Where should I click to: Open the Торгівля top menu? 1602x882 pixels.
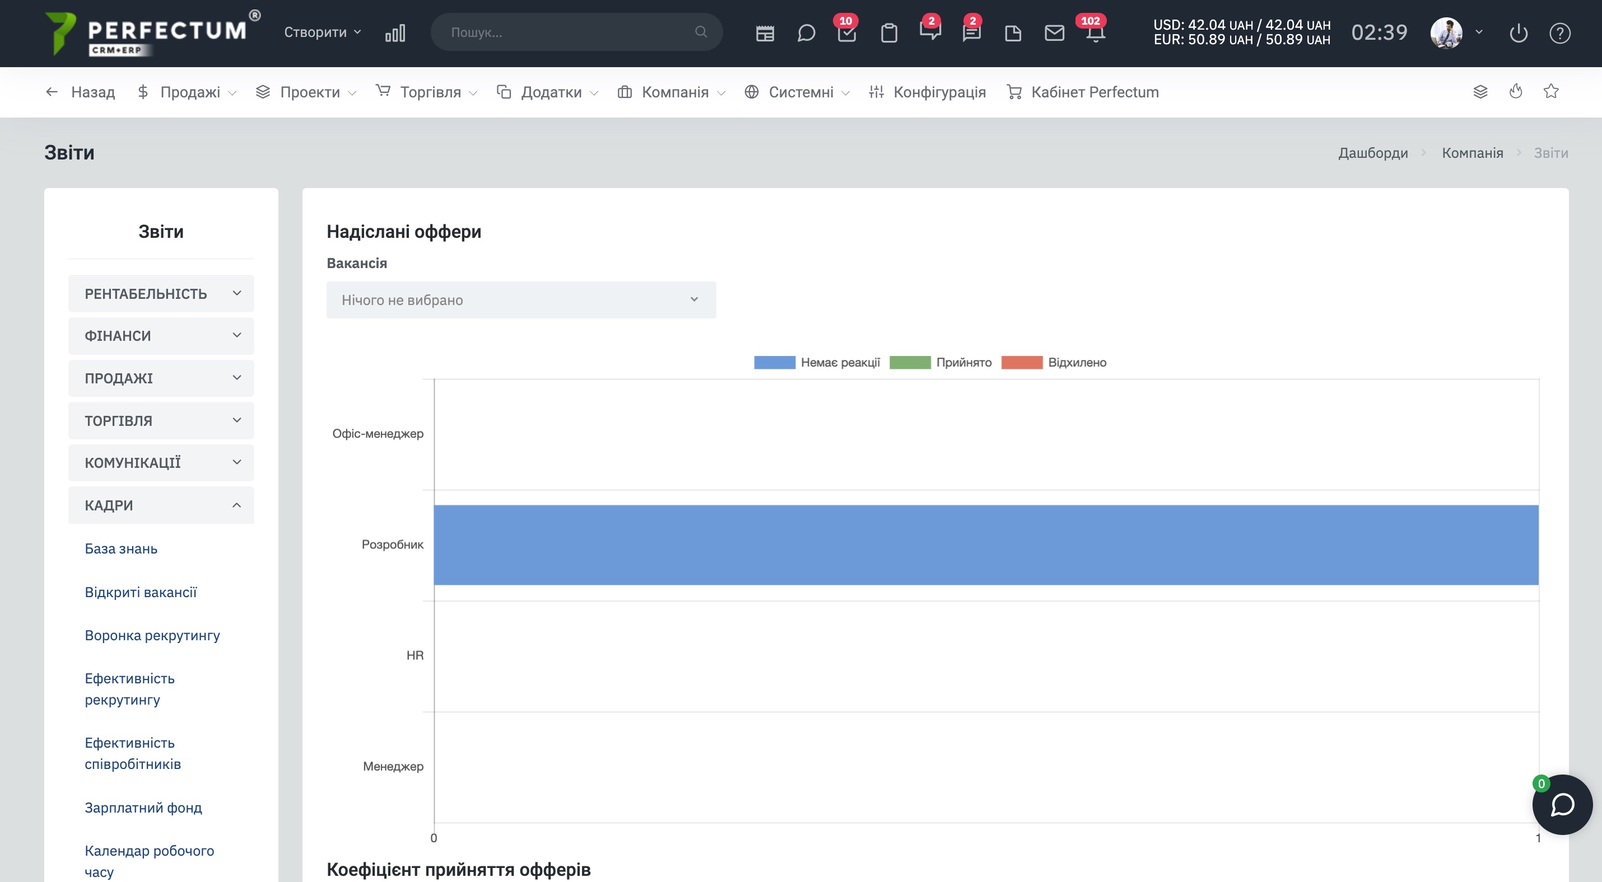coord(427,92)
